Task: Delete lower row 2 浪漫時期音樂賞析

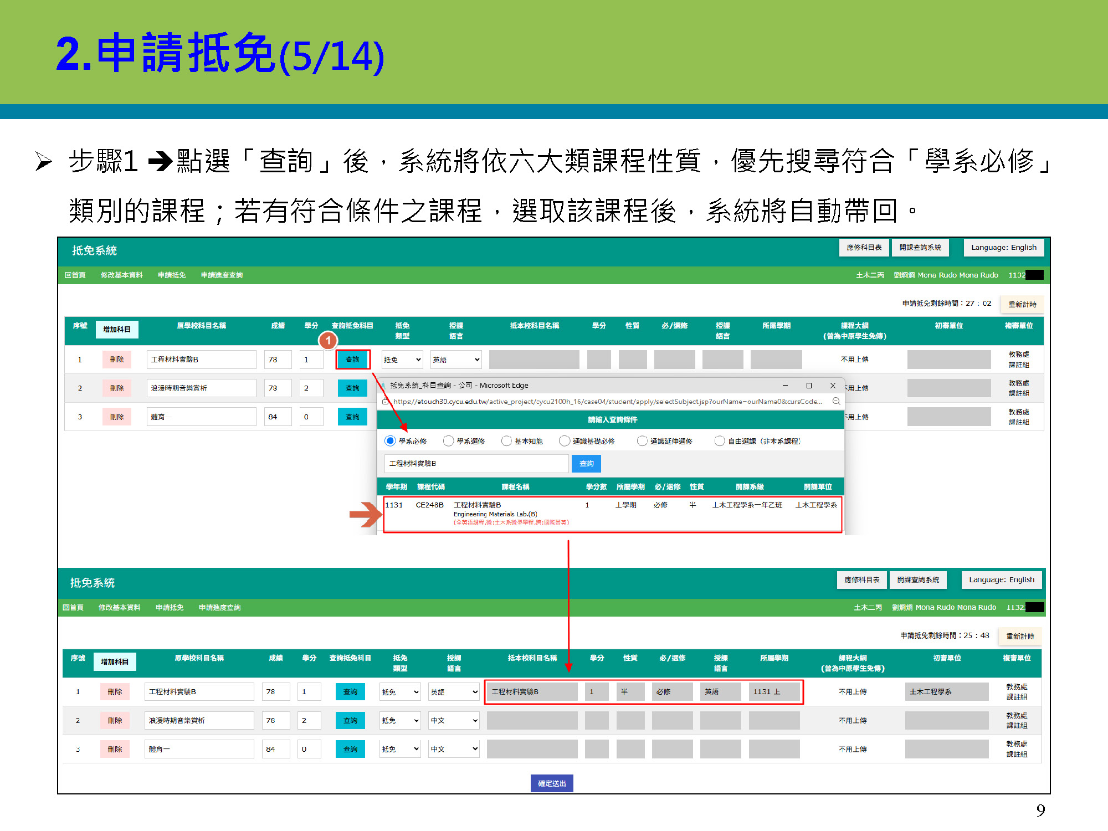Action: pyautogui.click(x=115, y=721)
